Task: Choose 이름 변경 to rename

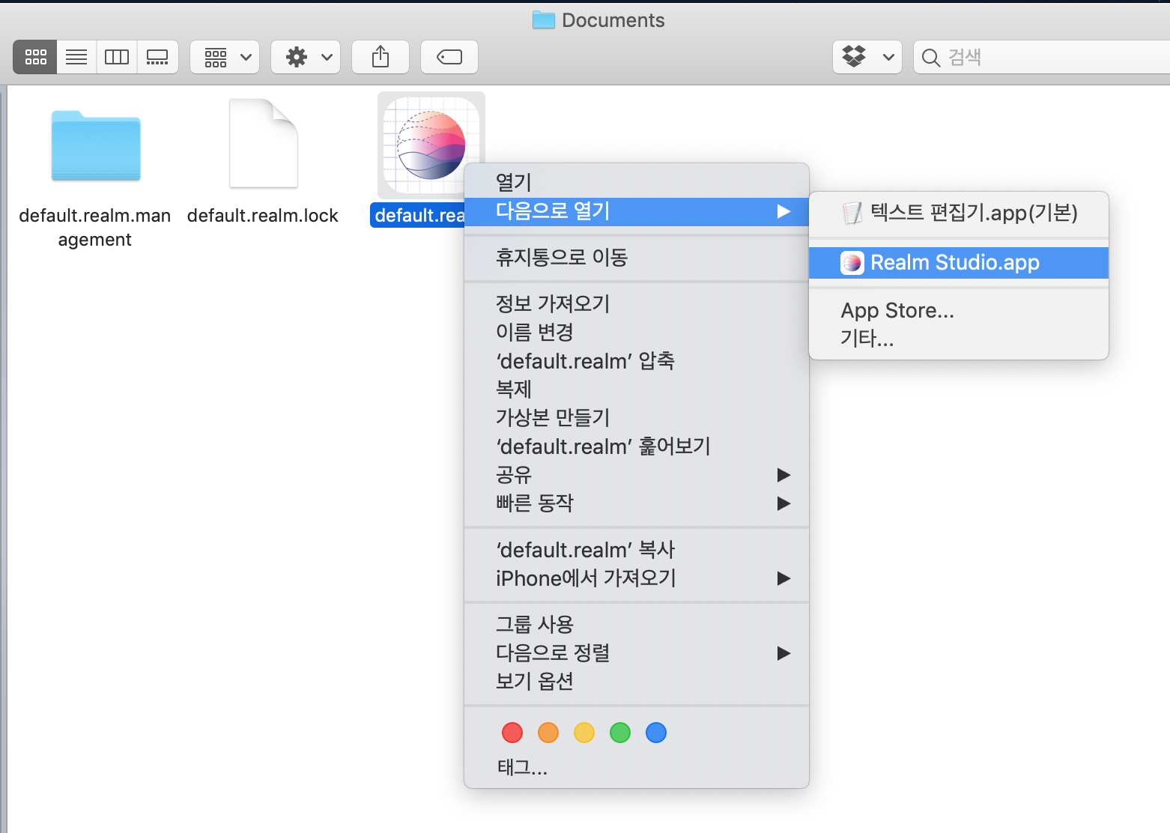Action: pyautogui.click(x=637, y=332)
